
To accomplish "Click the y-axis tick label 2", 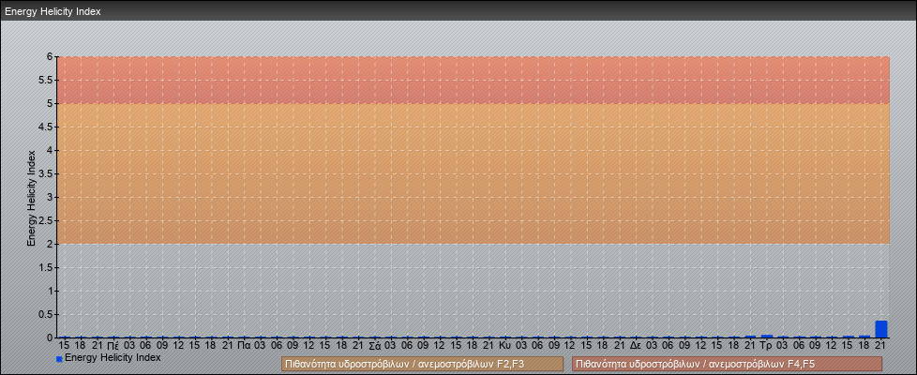I will pyautogui.click(x=49, y=244).
